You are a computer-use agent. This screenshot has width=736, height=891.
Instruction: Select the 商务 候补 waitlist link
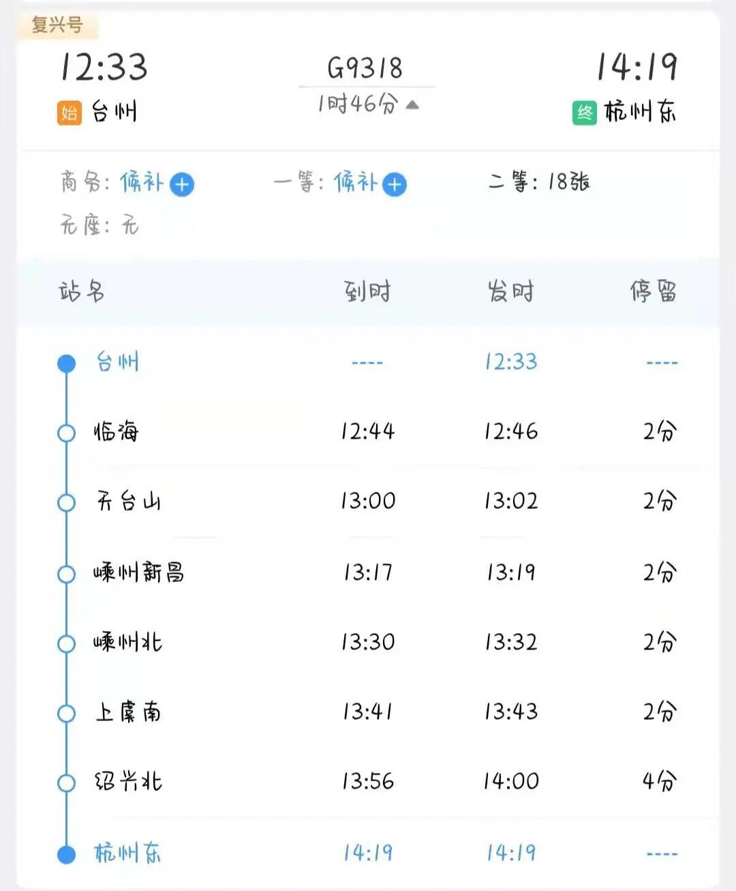tap(142, 182)
